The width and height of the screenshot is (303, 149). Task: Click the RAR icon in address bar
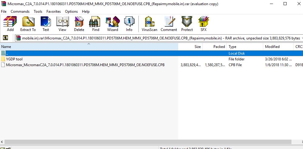coord(18,38)
